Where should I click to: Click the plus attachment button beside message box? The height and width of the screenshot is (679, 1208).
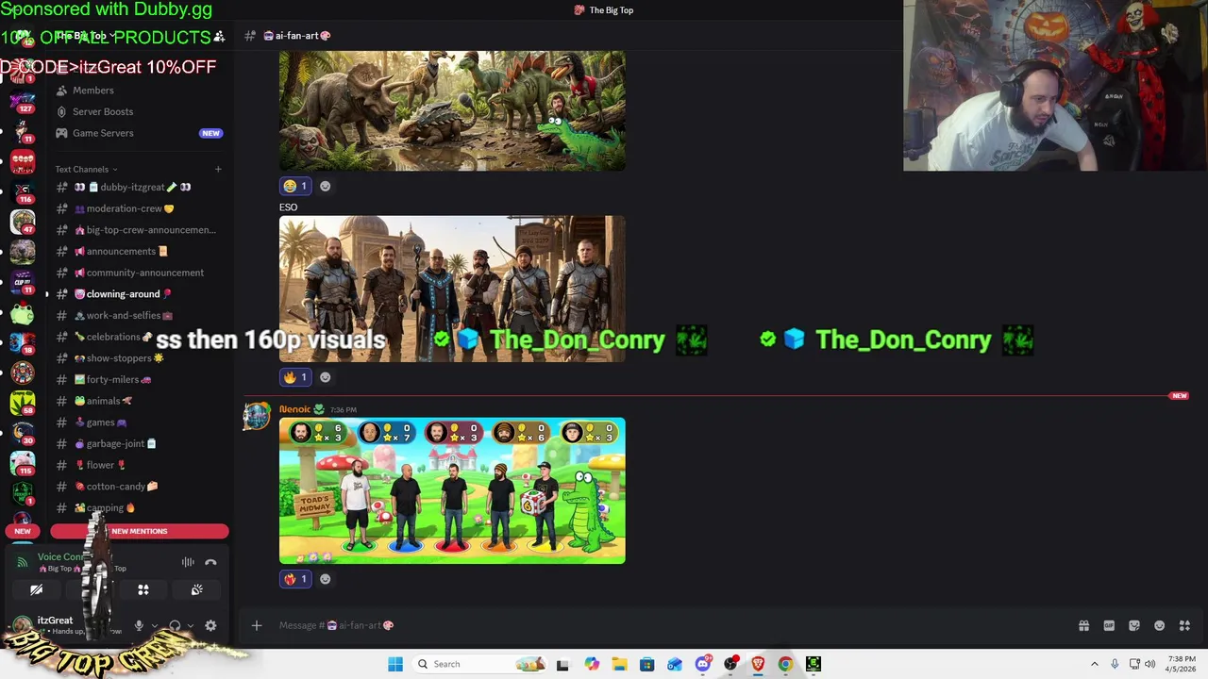(x=256, y=625)
